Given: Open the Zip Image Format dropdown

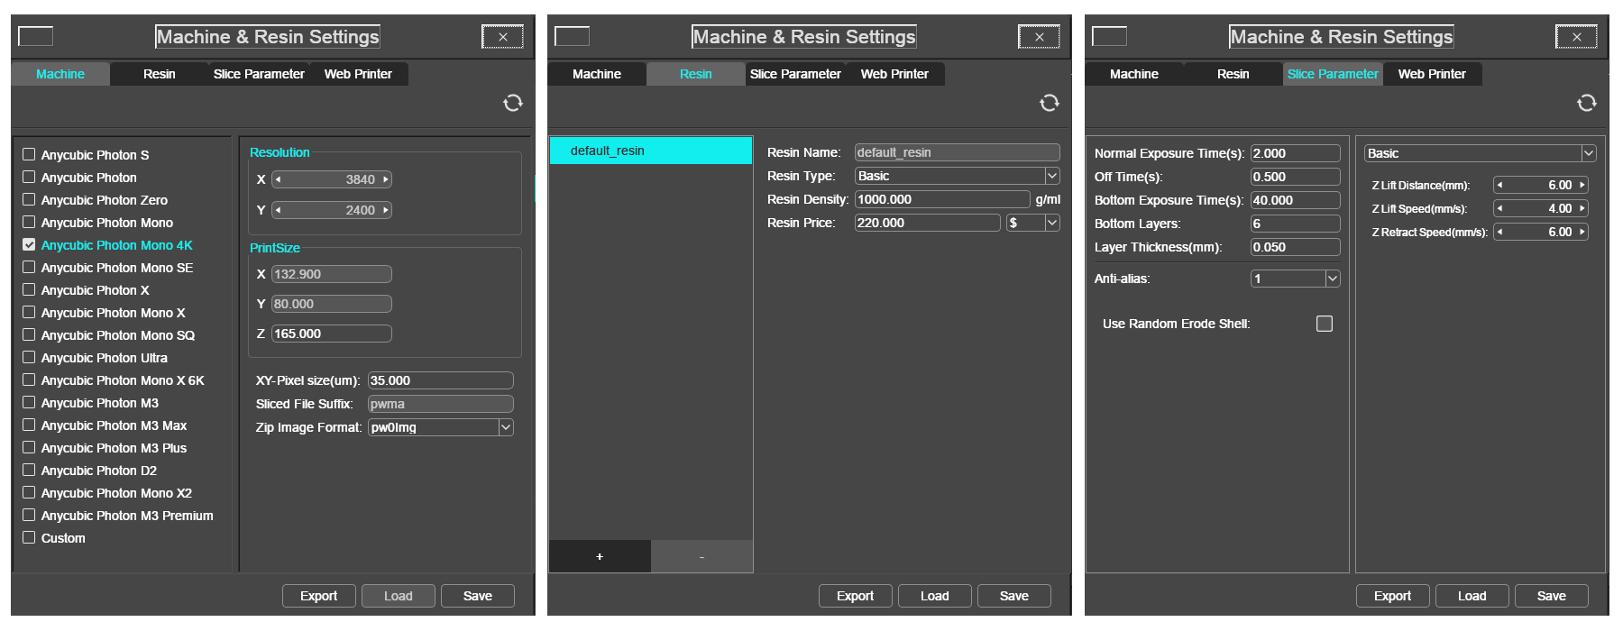Looking at the screenshot, I should point(506,427).
